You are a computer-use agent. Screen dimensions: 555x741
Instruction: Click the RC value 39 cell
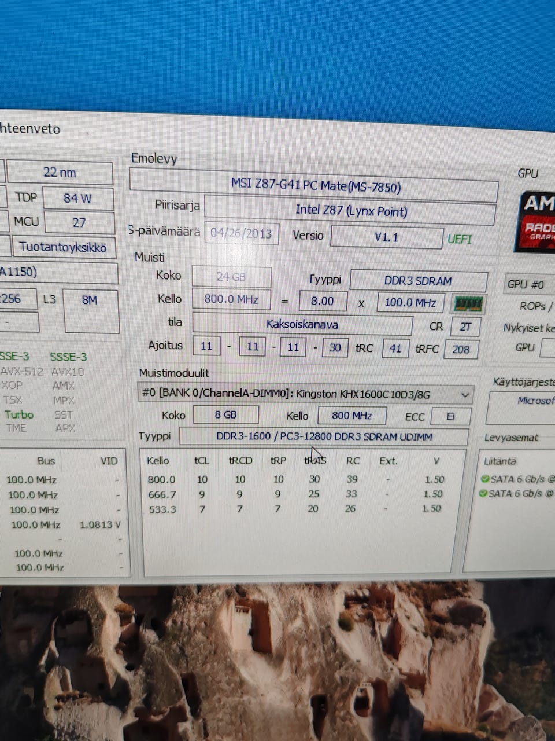(352, 479)
